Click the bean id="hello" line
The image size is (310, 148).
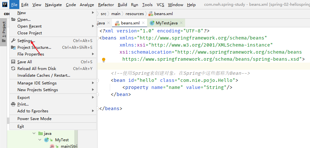[174, 80]
